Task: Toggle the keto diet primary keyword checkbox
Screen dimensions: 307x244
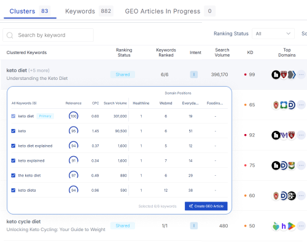Action: 14,116
